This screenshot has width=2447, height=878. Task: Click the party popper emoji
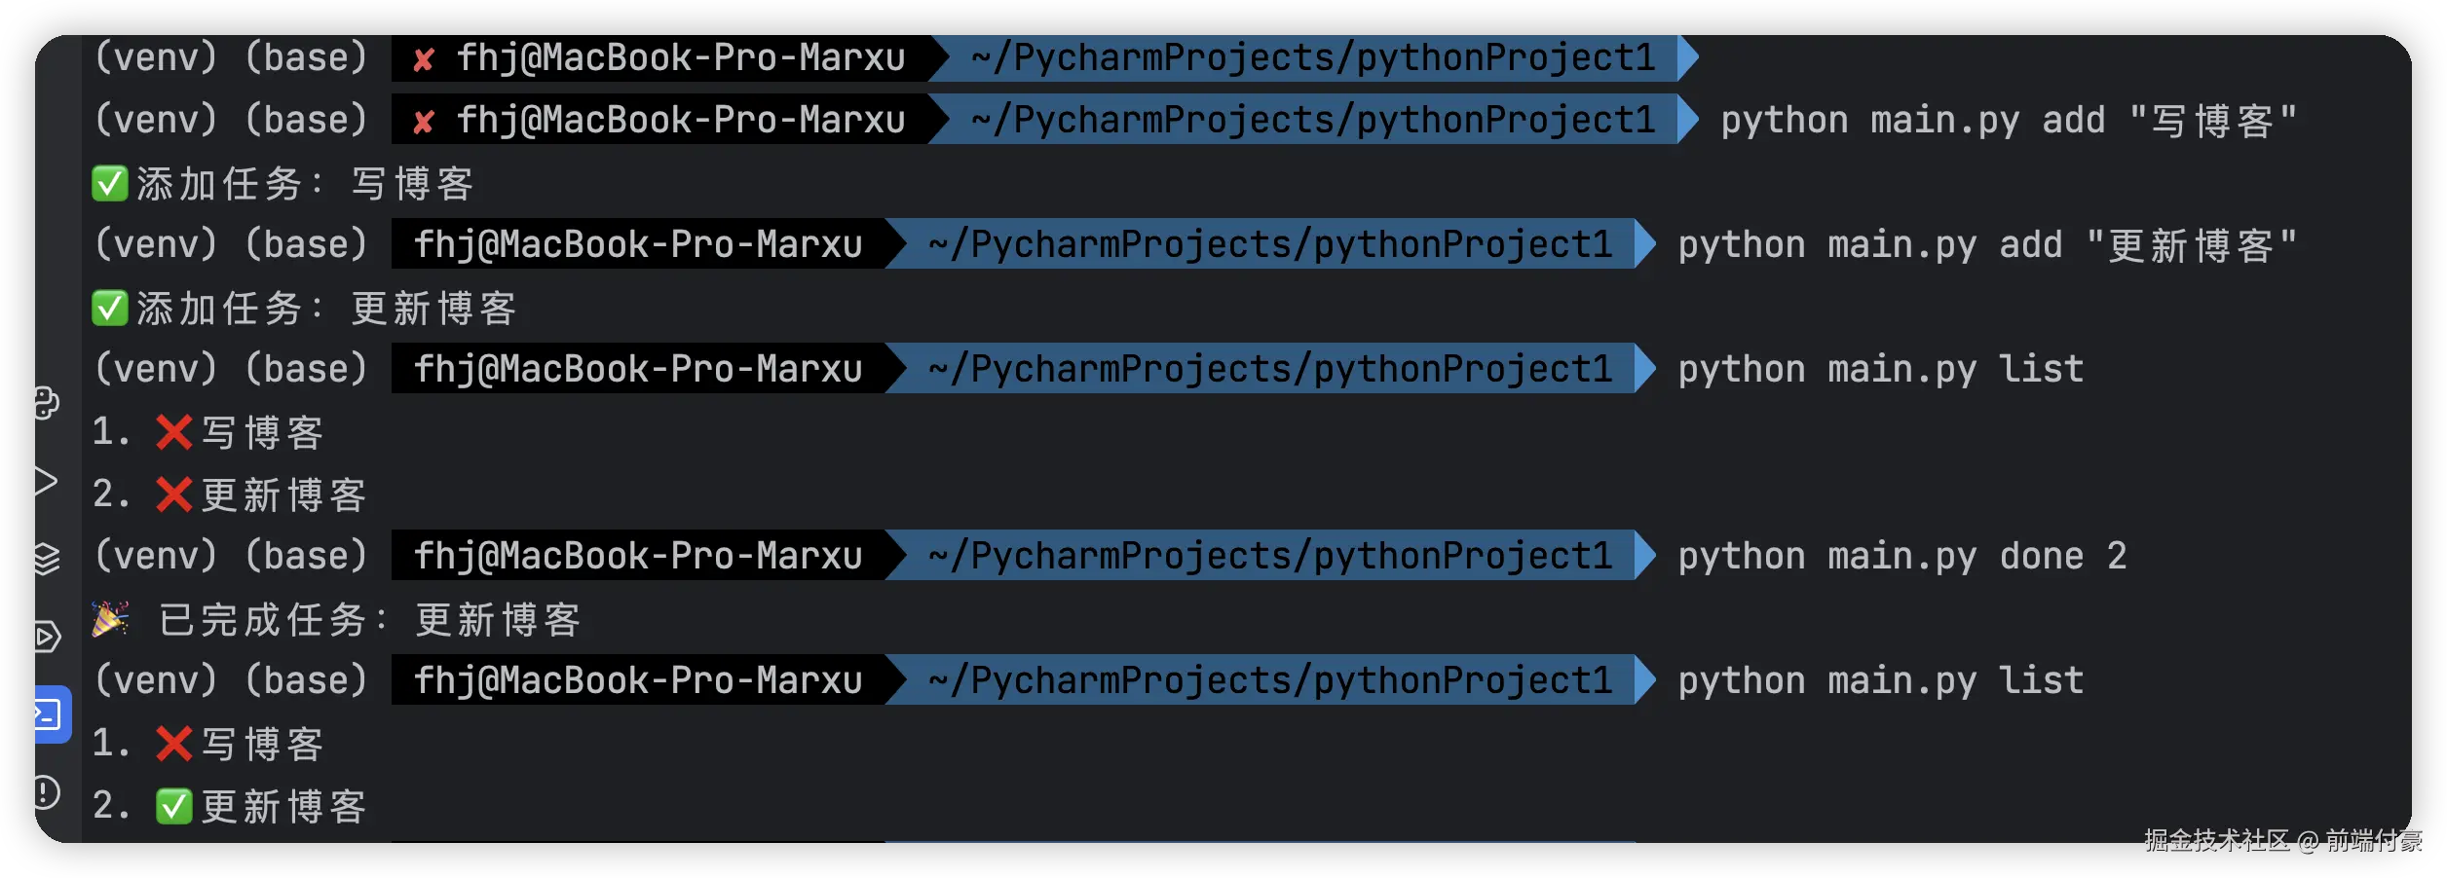110,619
